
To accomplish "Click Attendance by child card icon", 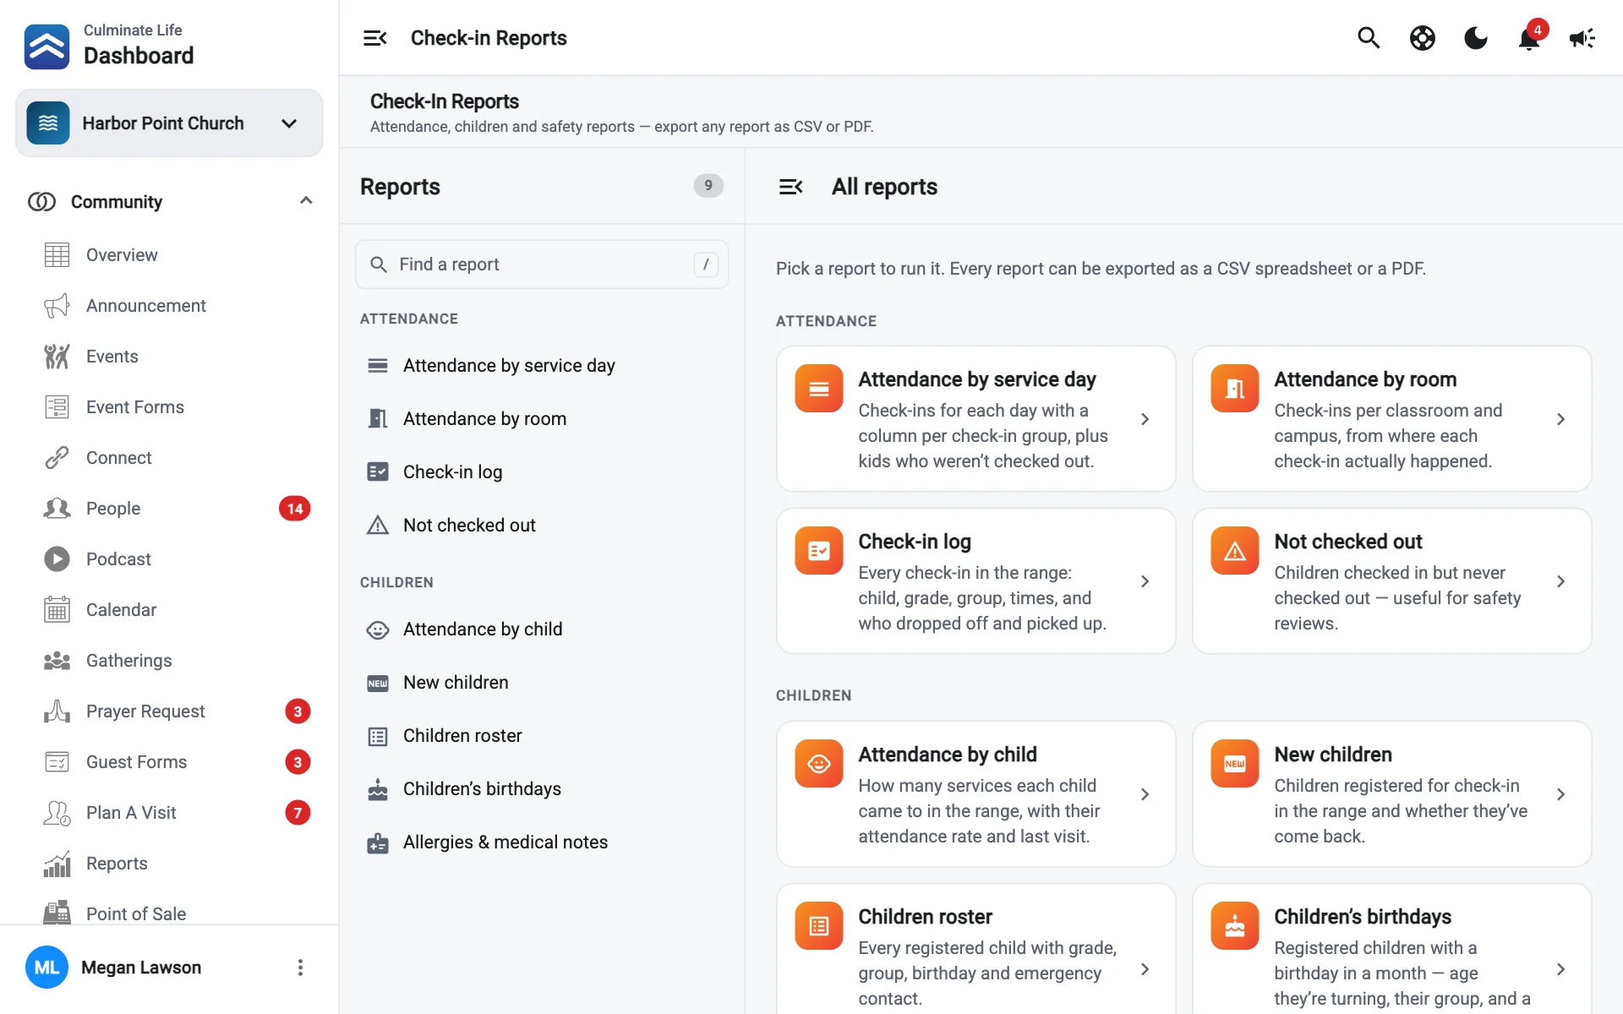I will (818, 764).
